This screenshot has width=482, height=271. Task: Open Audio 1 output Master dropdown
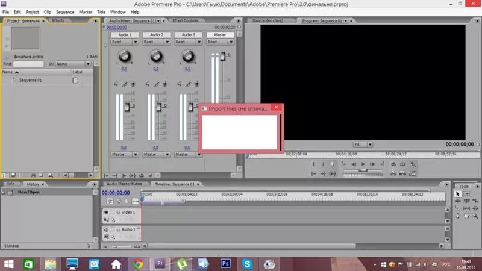(x=125, y=154)
